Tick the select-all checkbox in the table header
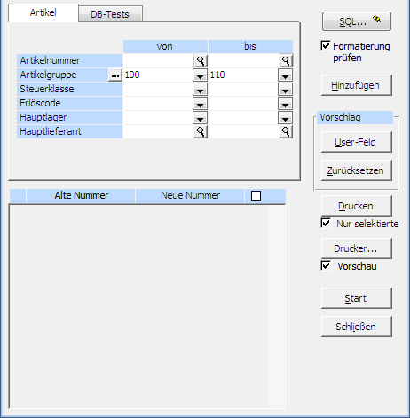 256,195
